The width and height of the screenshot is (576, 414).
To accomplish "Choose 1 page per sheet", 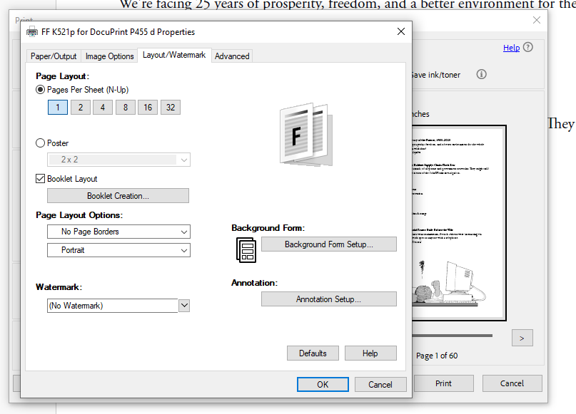I will tap(58, 108).
